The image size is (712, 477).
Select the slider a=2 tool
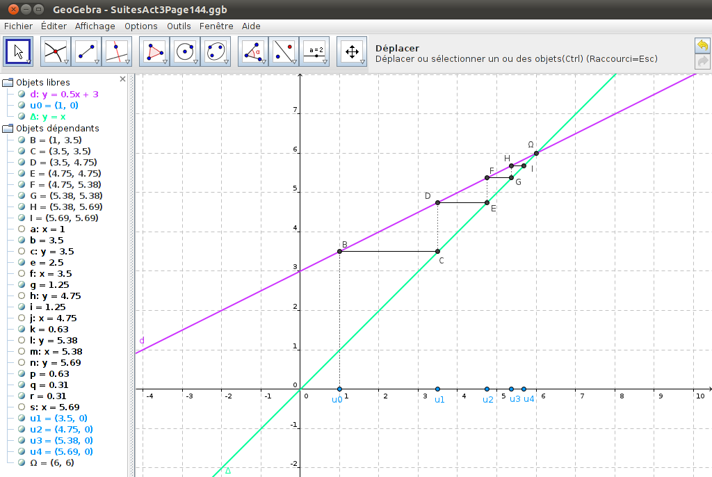[x=314, y=51]
